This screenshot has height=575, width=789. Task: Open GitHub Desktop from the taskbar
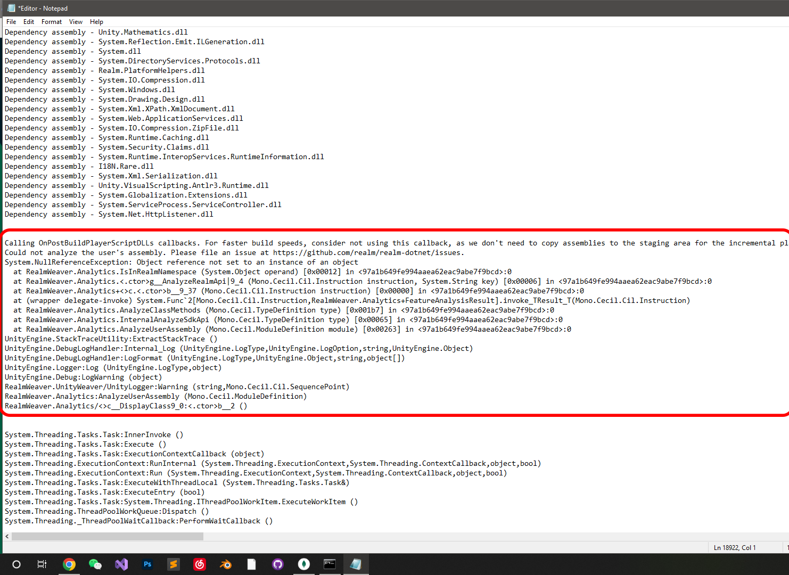278,564
